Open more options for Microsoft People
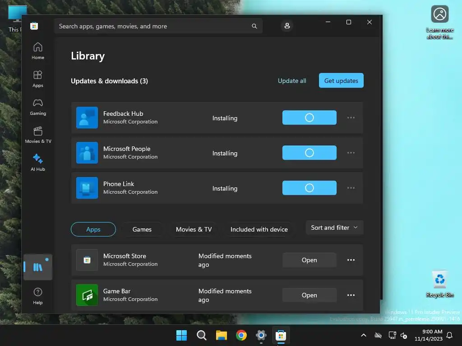This screenshot has height=346, width=462. click(x=351, y=153)
